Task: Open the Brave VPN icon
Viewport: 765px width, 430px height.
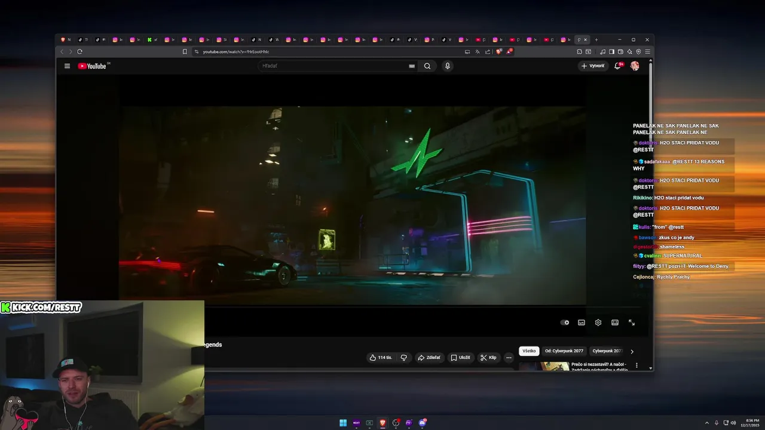Action: pos(638,52)
